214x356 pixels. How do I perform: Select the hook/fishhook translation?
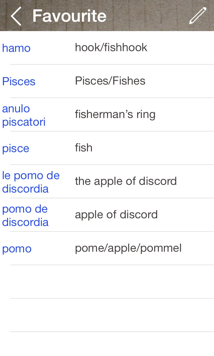pyautogui.click(x=111, y=47)
